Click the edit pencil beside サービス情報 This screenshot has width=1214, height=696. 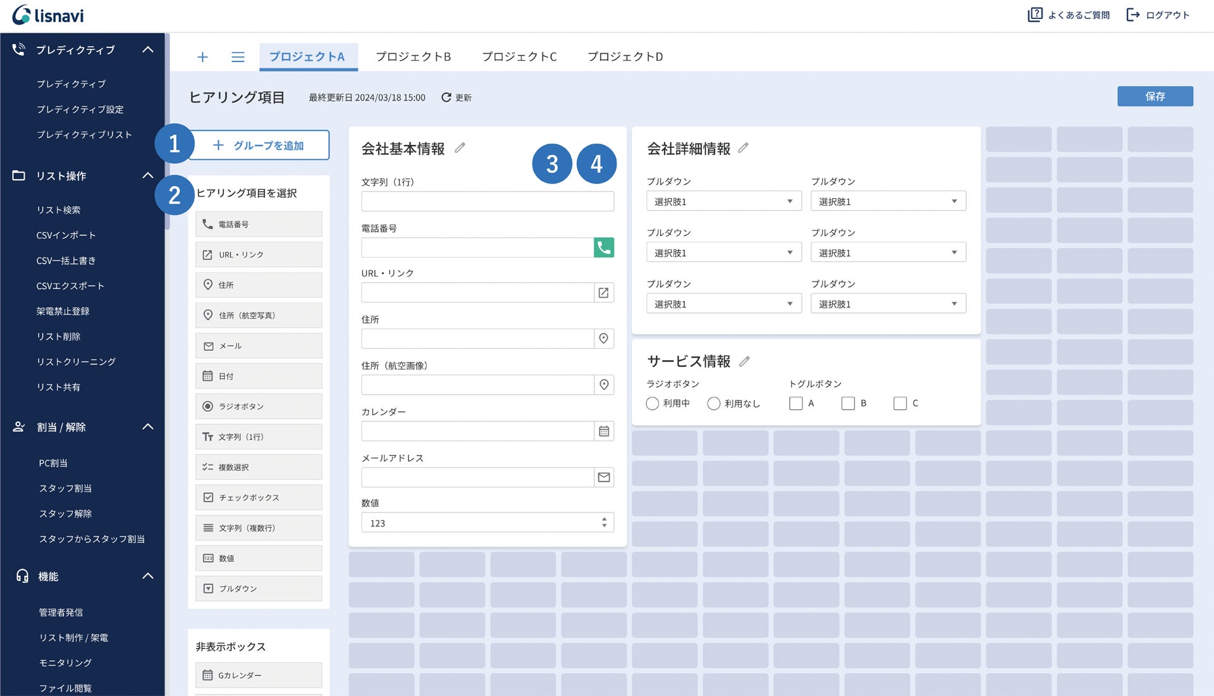click(744, 361)
